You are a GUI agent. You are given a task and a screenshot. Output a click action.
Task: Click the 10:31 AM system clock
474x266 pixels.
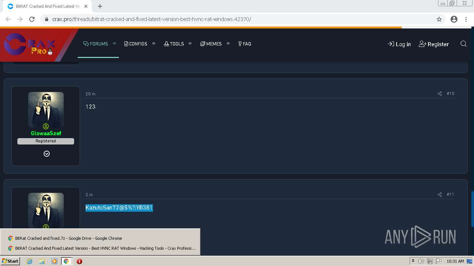click(455, 261)
